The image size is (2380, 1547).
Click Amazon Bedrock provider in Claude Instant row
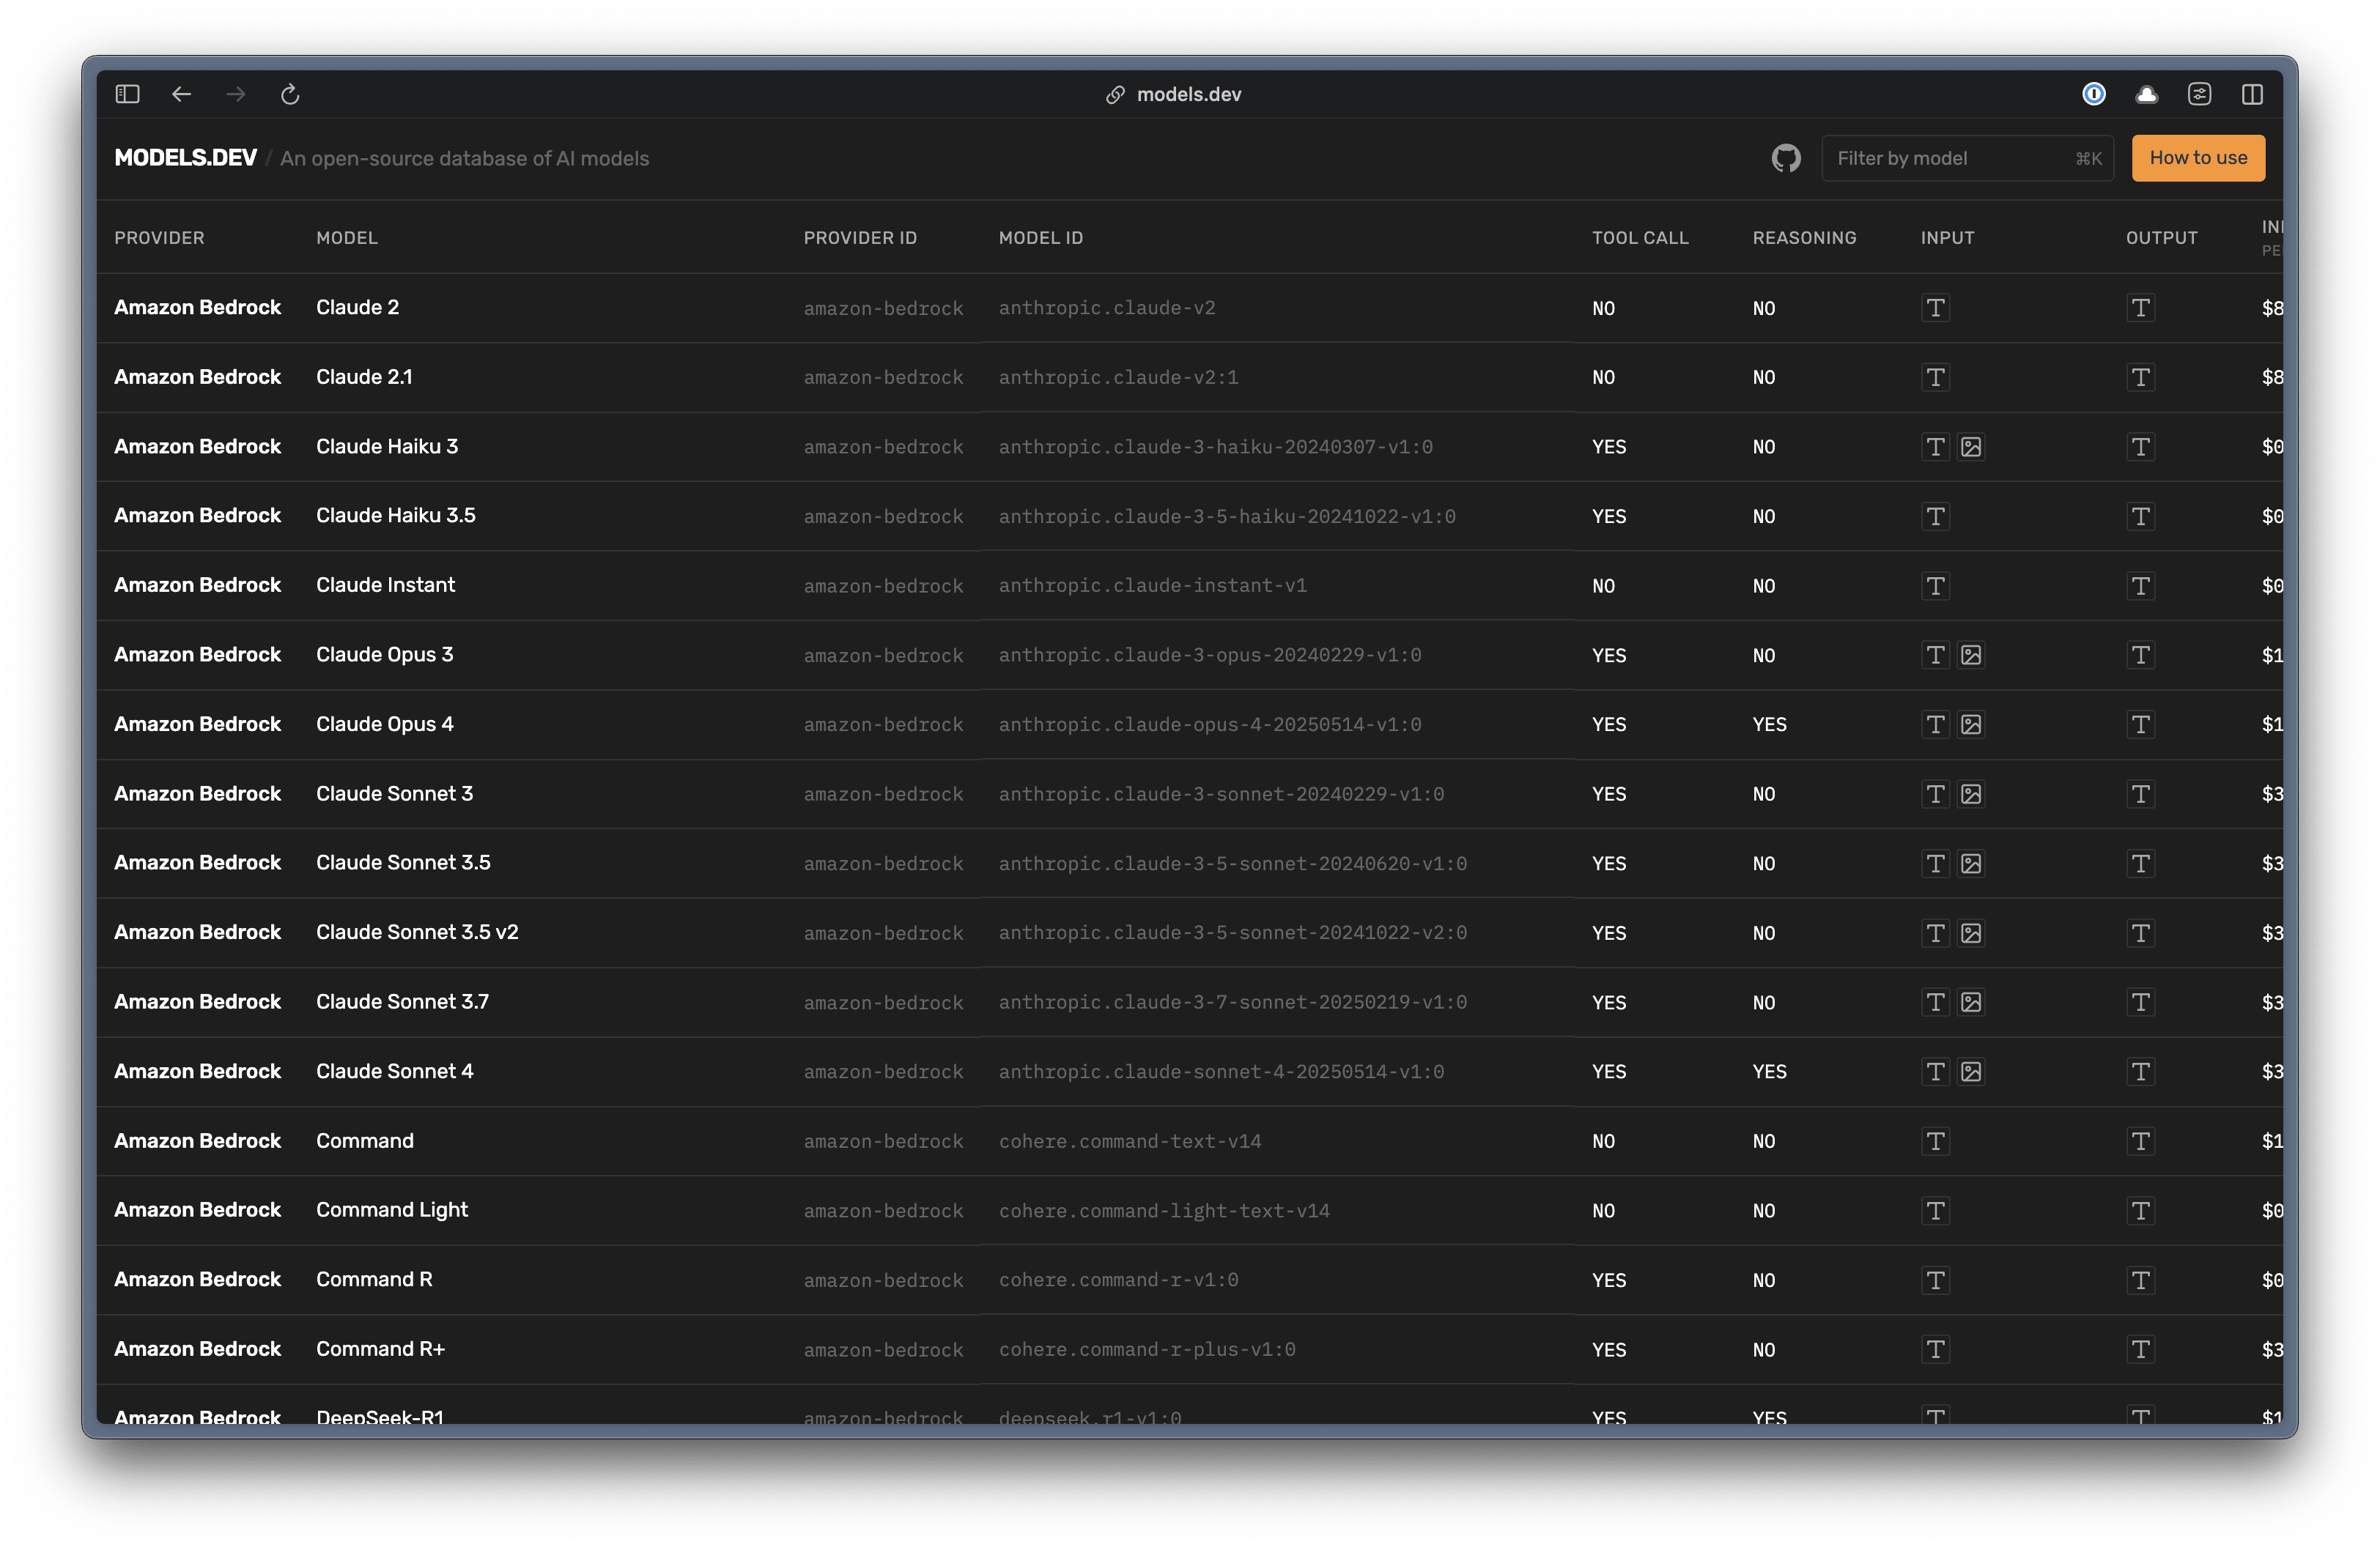[197, 585]
